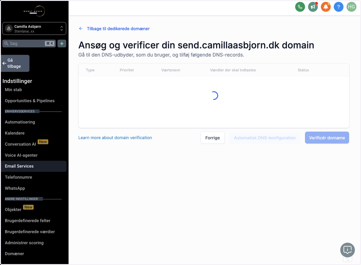Click the Money Maker Studio logo

tap(34, 11)
